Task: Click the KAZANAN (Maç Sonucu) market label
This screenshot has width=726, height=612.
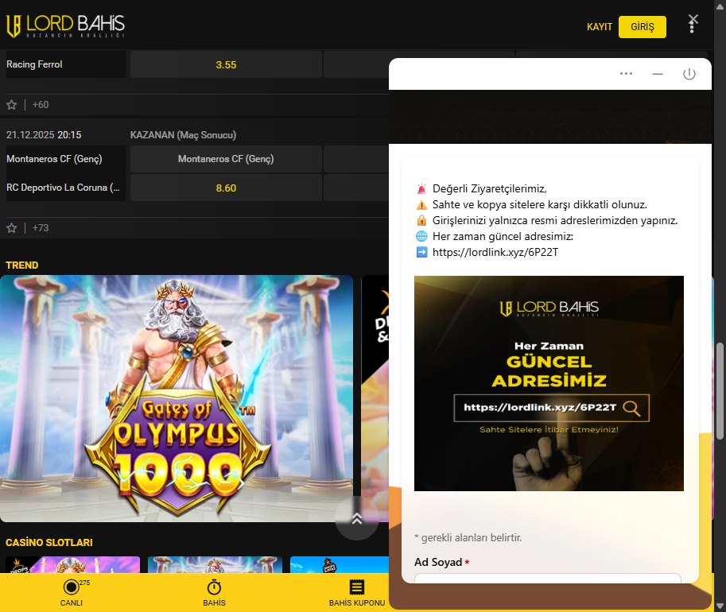Action: [183, 135]
